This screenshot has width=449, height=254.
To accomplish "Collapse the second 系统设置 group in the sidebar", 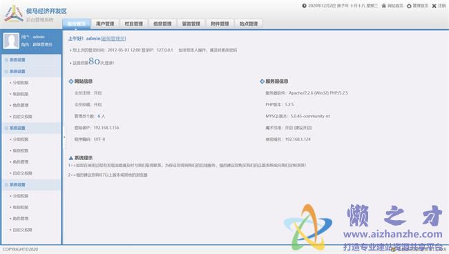I will 31,71.
